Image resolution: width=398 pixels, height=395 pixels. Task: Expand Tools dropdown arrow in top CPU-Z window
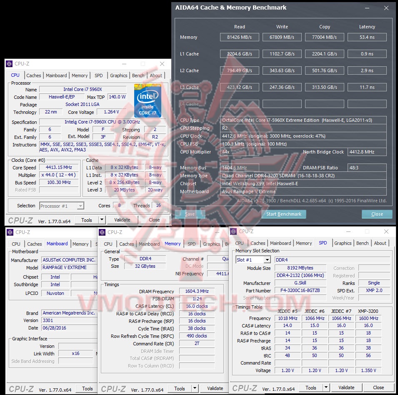click(x=102, y=220)
